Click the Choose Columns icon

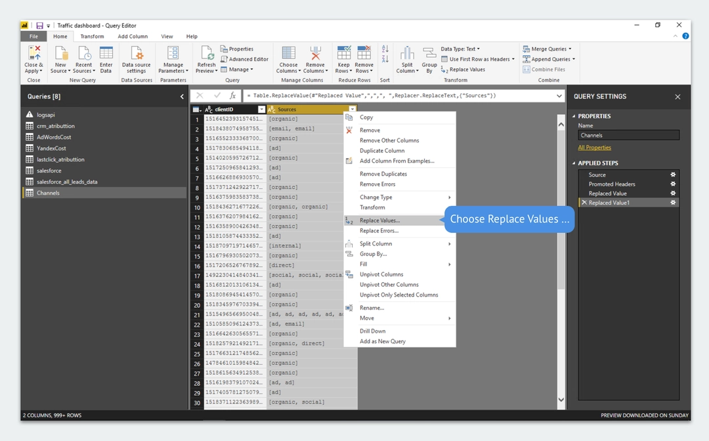(288, 53)
